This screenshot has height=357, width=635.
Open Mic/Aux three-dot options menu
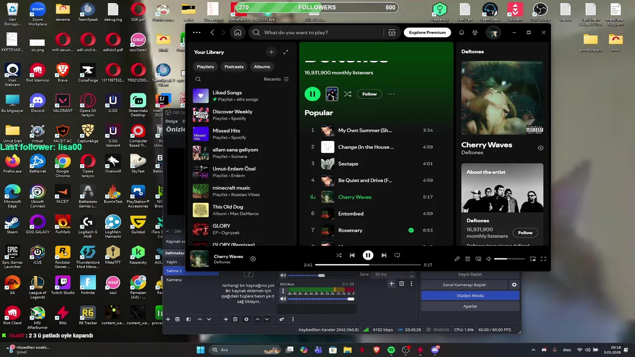(283, 291)
